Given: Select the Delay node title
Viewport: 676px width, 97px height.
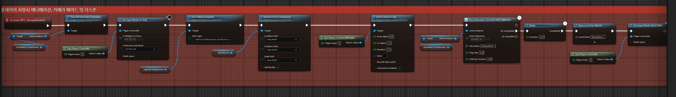Looking at the screenshot, I should 532,26.
